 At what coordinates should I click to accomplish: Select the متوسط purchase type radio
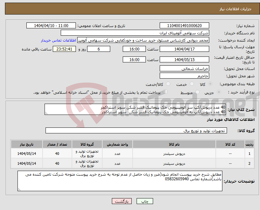click(197, 92)
